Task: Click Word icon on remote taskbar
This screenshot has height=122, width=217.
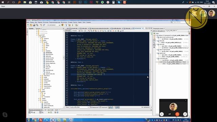Action: (71, 120)
